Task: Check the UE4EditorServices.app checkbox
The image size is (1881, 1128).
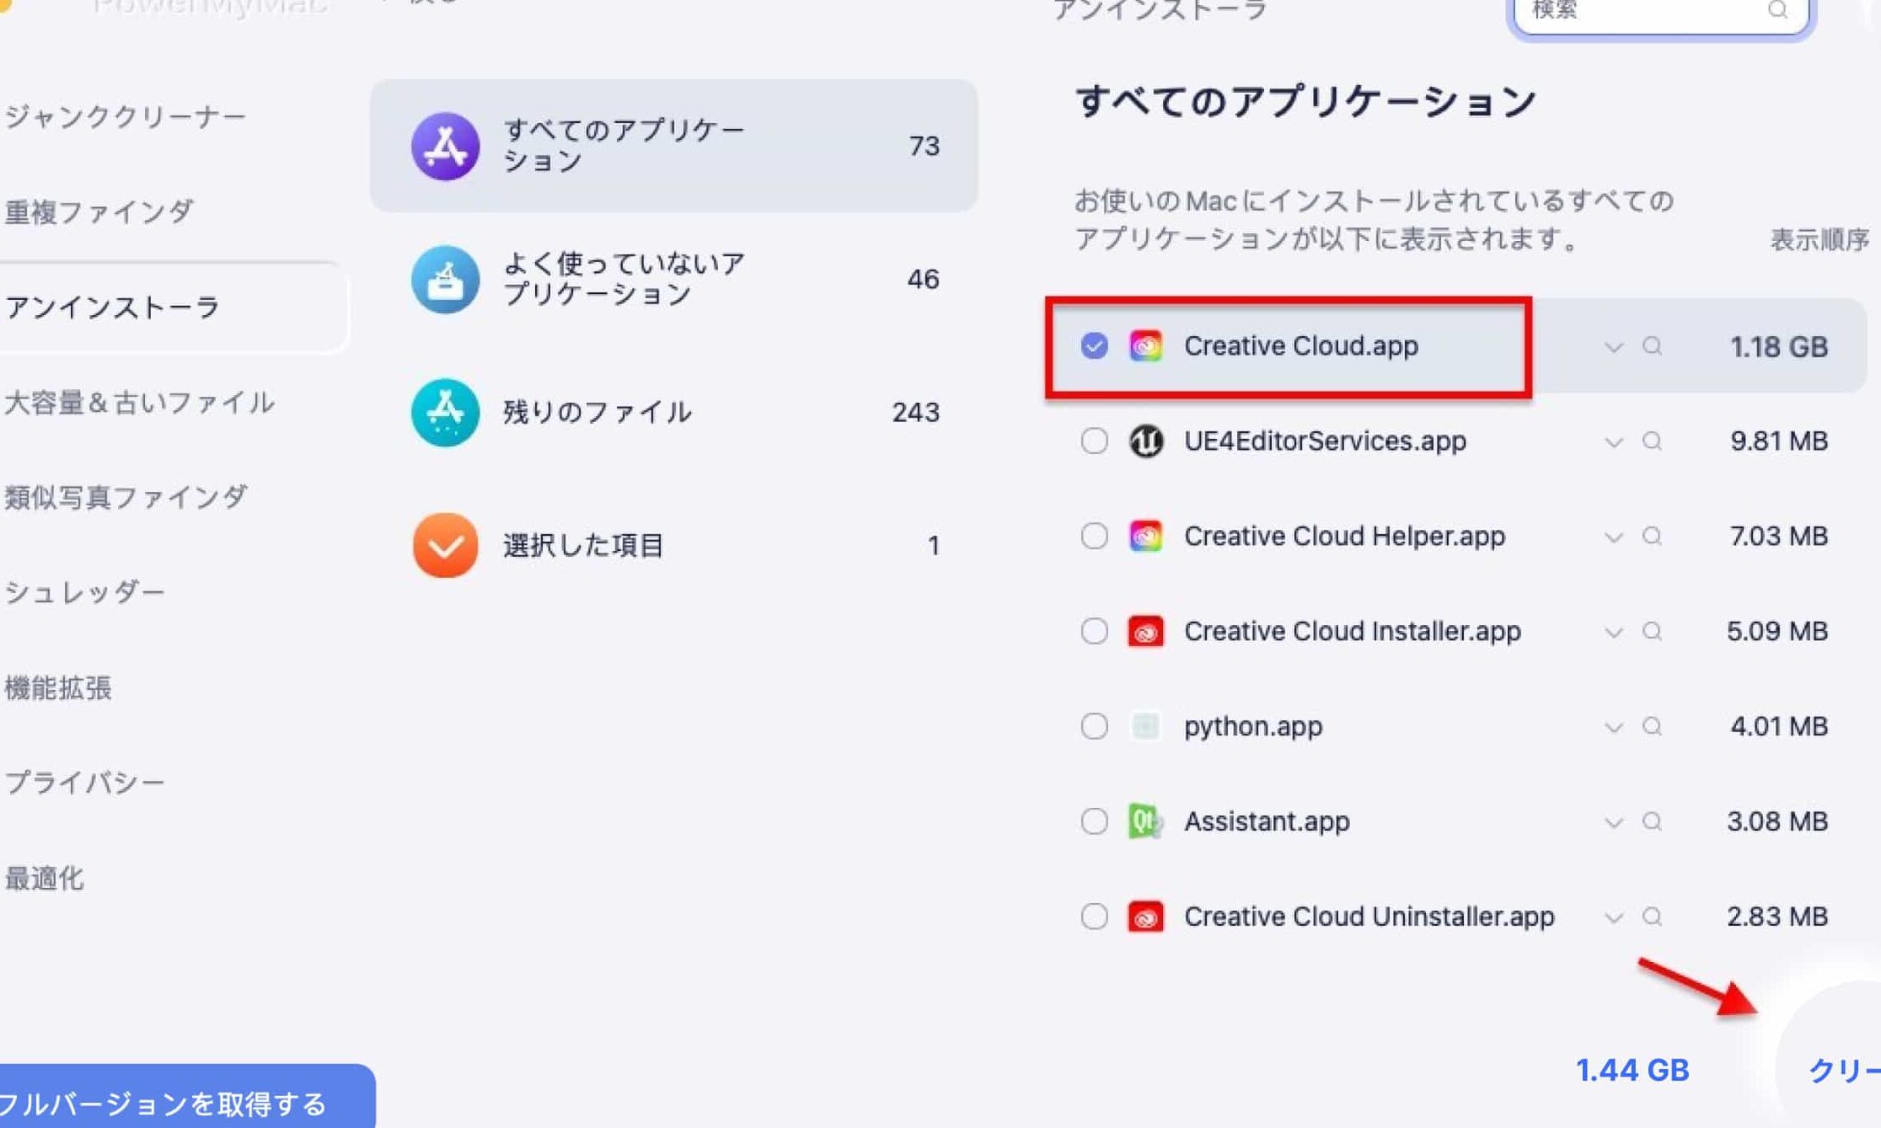Action: point(1094,441)
